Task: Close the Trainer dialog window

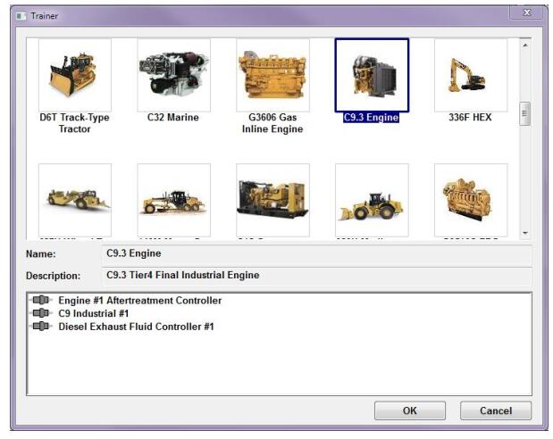Action: point(526,12)
